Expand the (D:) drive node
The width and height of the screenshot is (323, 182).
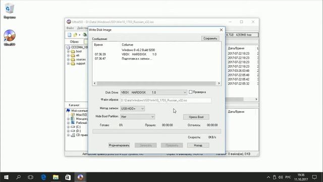[x=68, y=131]
